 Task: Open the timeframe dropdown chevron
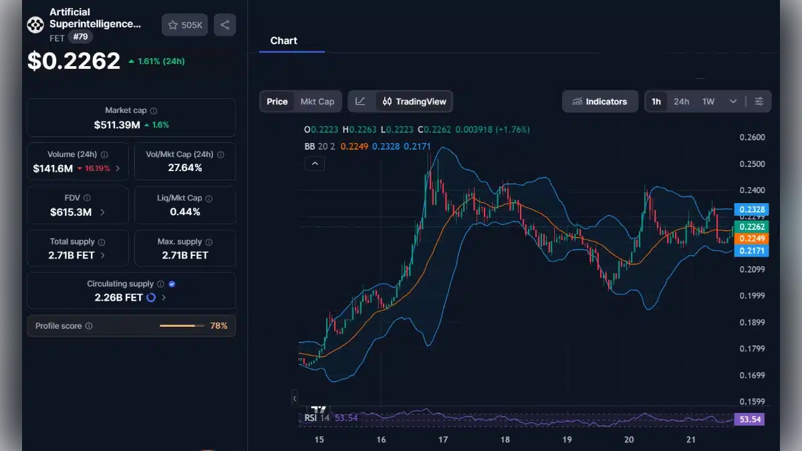point(733,101)
